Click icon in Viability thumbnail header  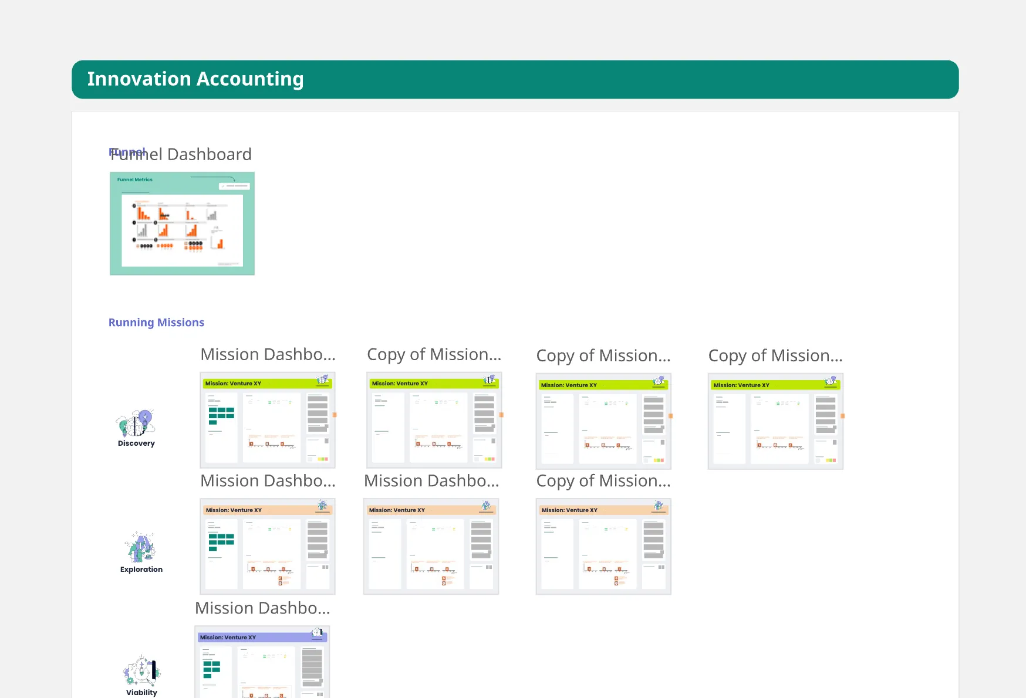(x=318, y=633)
